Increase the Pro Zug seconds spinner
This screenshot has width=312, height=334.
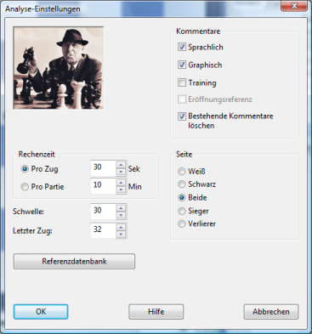[121, 165]
